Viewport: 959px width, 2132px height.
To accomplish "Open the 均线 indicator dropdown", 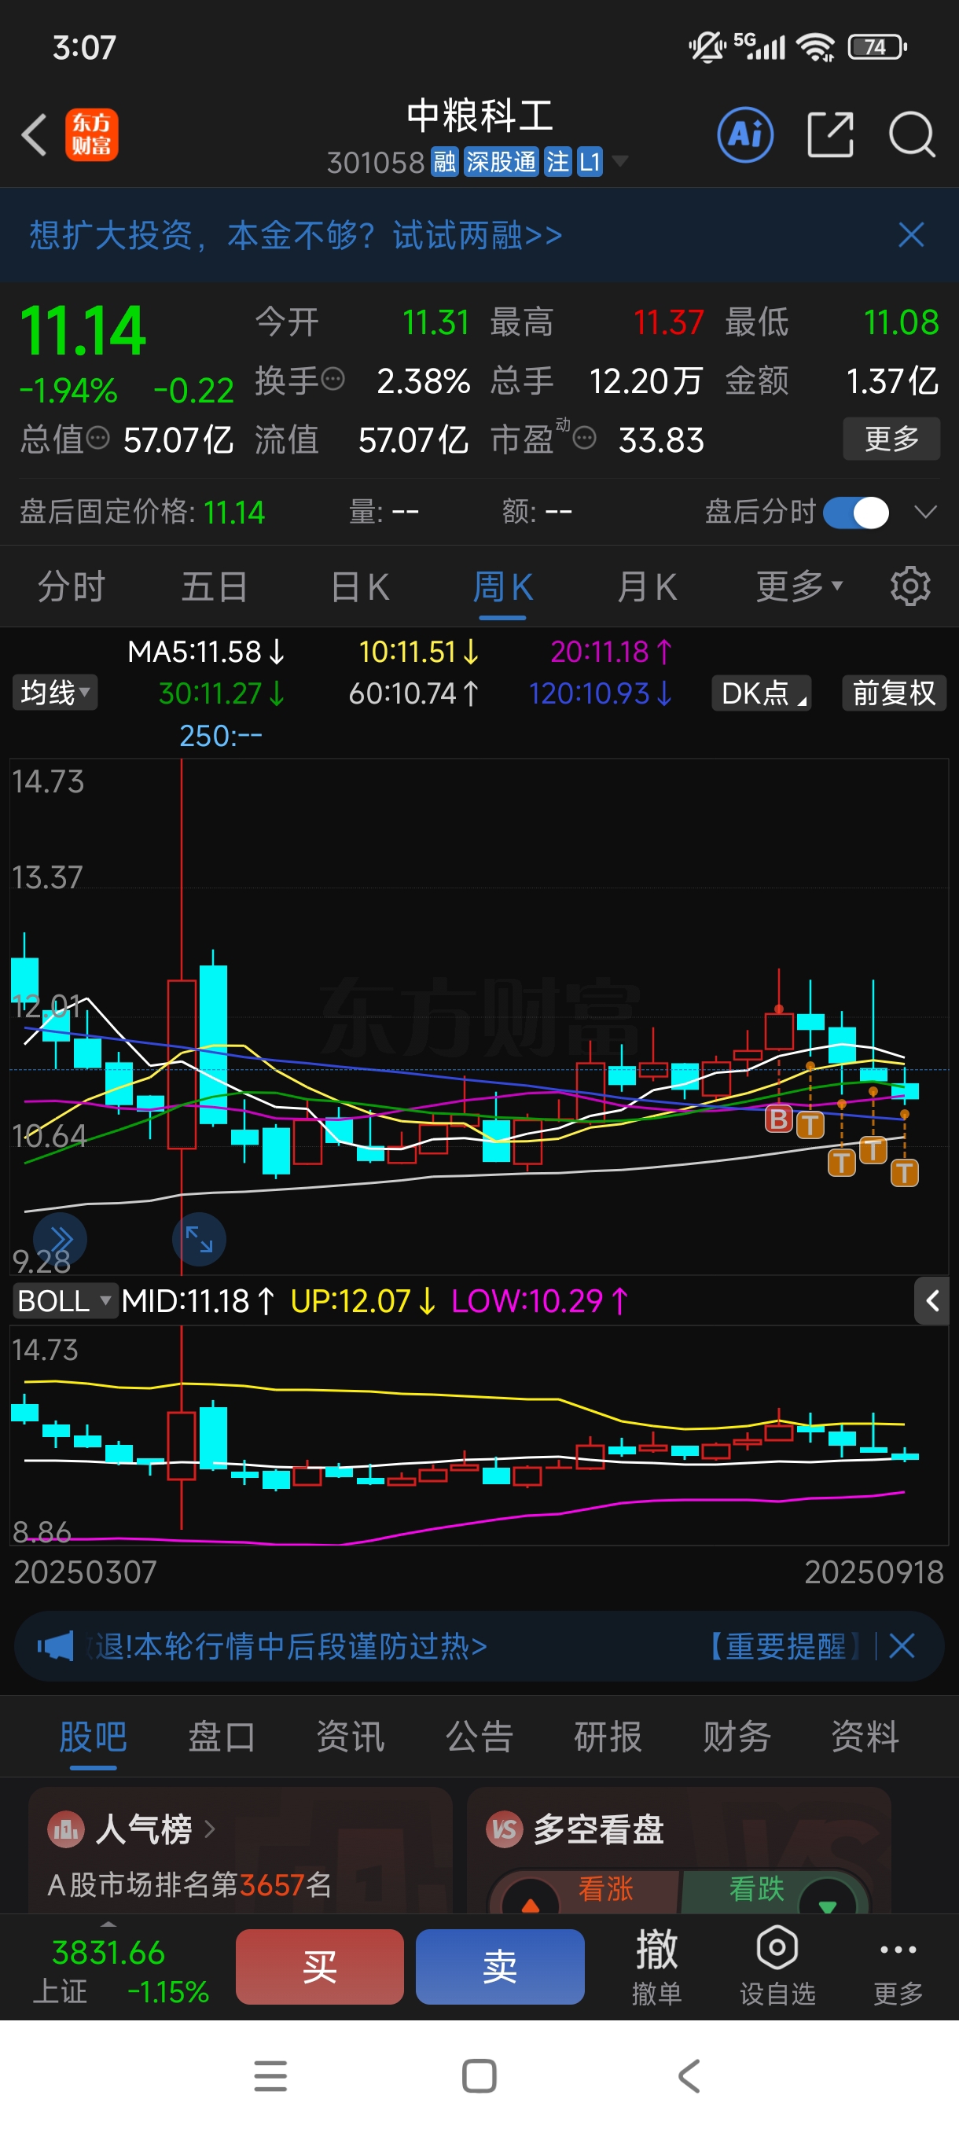I will (54, 693).
